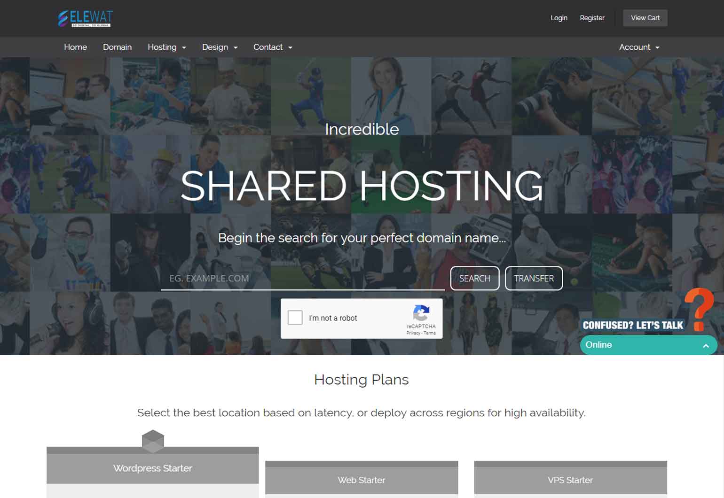This screenshot has width=724, height=498.
Task: Expand the Design dropdown menu
Action: coord(220,47)
